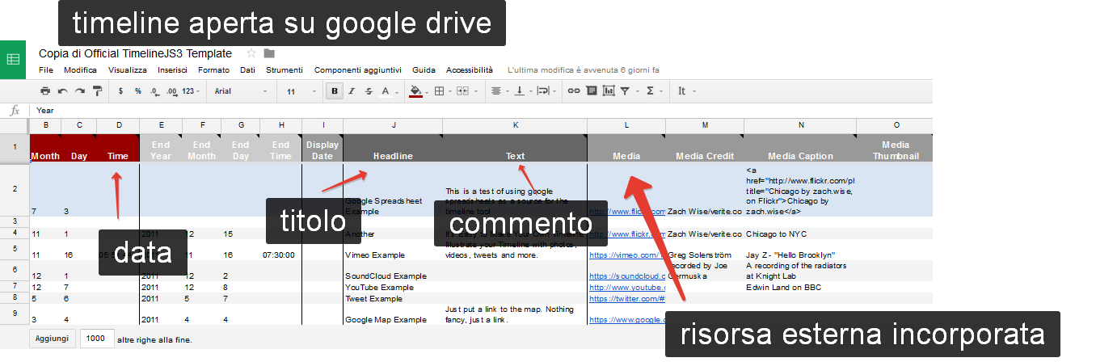Select the paint format tool

(97, 91)
